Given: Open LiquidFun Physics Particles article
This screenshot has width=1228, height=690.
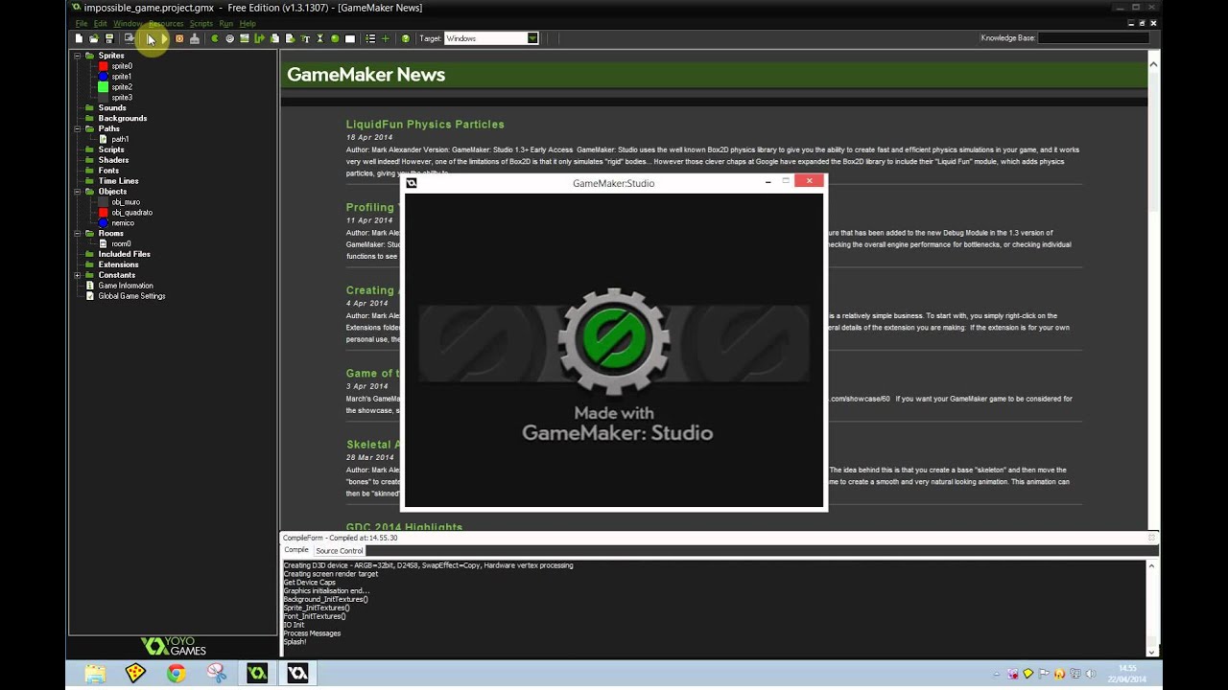Looking at the screenshot, I should pyautogui.click(x=425, y=125).
